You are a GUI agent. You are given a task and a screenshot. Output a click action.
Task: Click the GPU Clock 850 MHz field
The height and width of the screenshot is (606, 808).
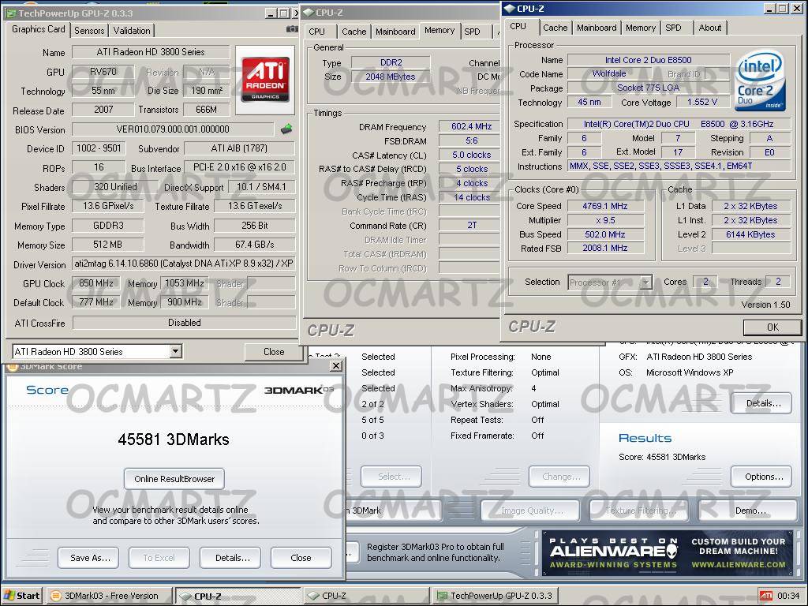[x=95, y=283]
